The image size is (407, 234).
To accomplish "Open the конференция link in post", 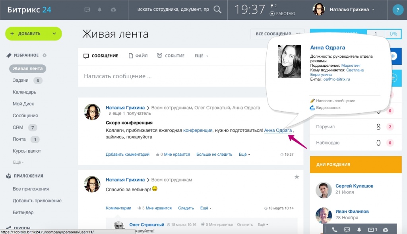I will click(x=198, y=130).
